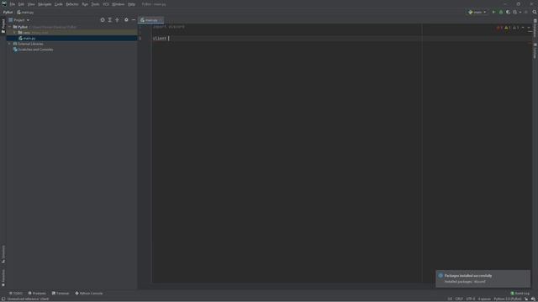Click the disabled stop button
This screenshot has height=302, width=538.
click(526, 13)
